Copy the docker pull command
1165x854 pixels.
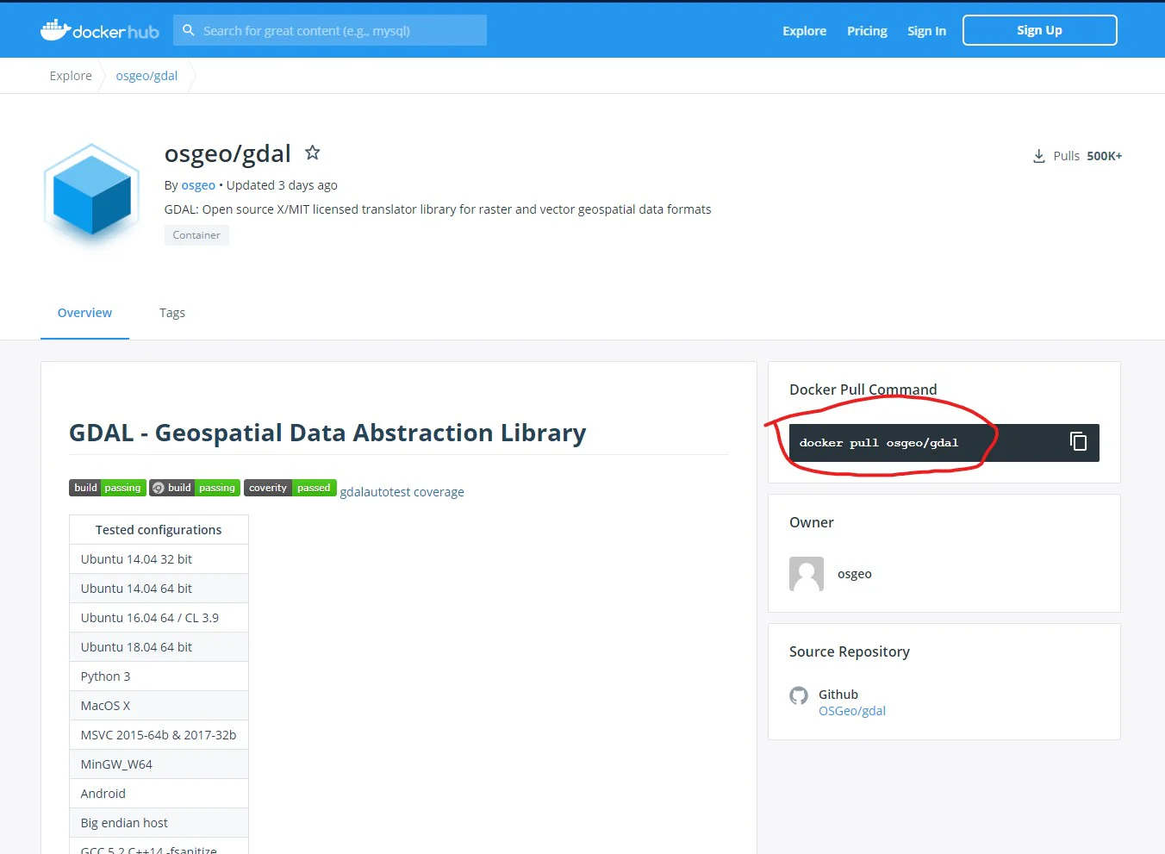tap(1078, 442)
